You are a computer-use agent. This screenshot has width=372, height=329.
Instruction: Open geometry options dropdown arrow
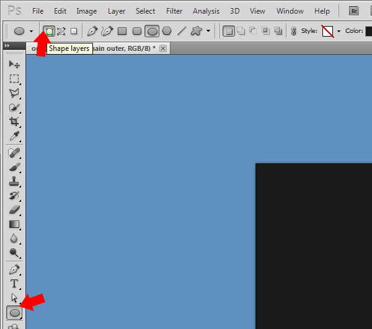208,31
